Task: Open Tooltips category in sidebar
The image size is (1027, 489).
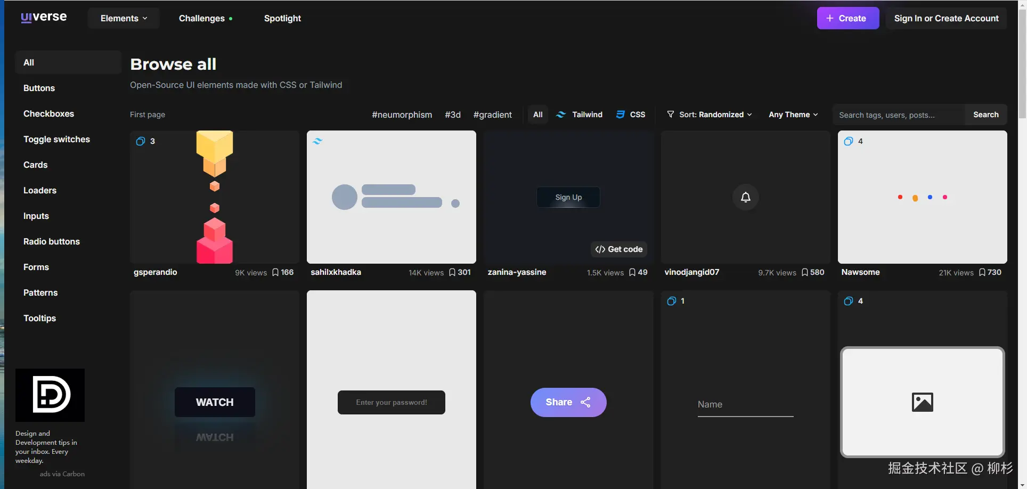Action: (68, 318)
